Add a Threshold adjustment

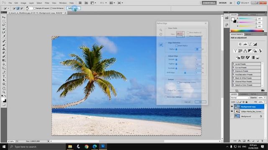click(x=247, y=57)
